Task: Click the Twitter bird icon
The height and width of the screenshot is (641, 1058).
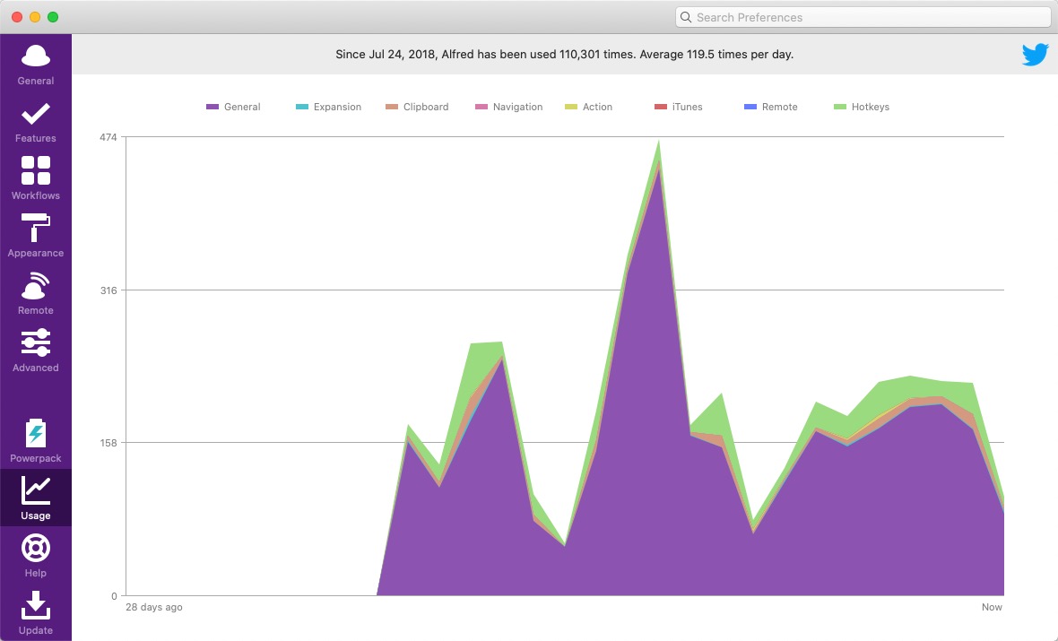Action: click(x=1035, y=55)
